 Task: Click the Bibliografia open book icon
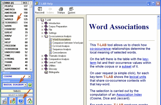point(46,72)
